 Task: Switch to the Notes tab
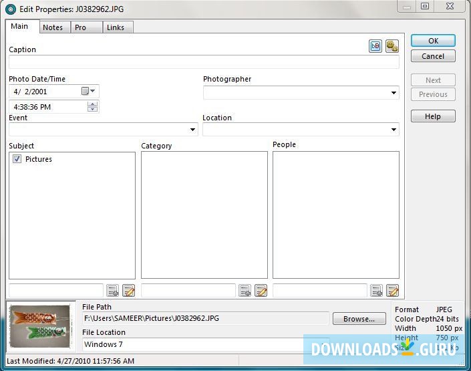click(x=55, y=27)
